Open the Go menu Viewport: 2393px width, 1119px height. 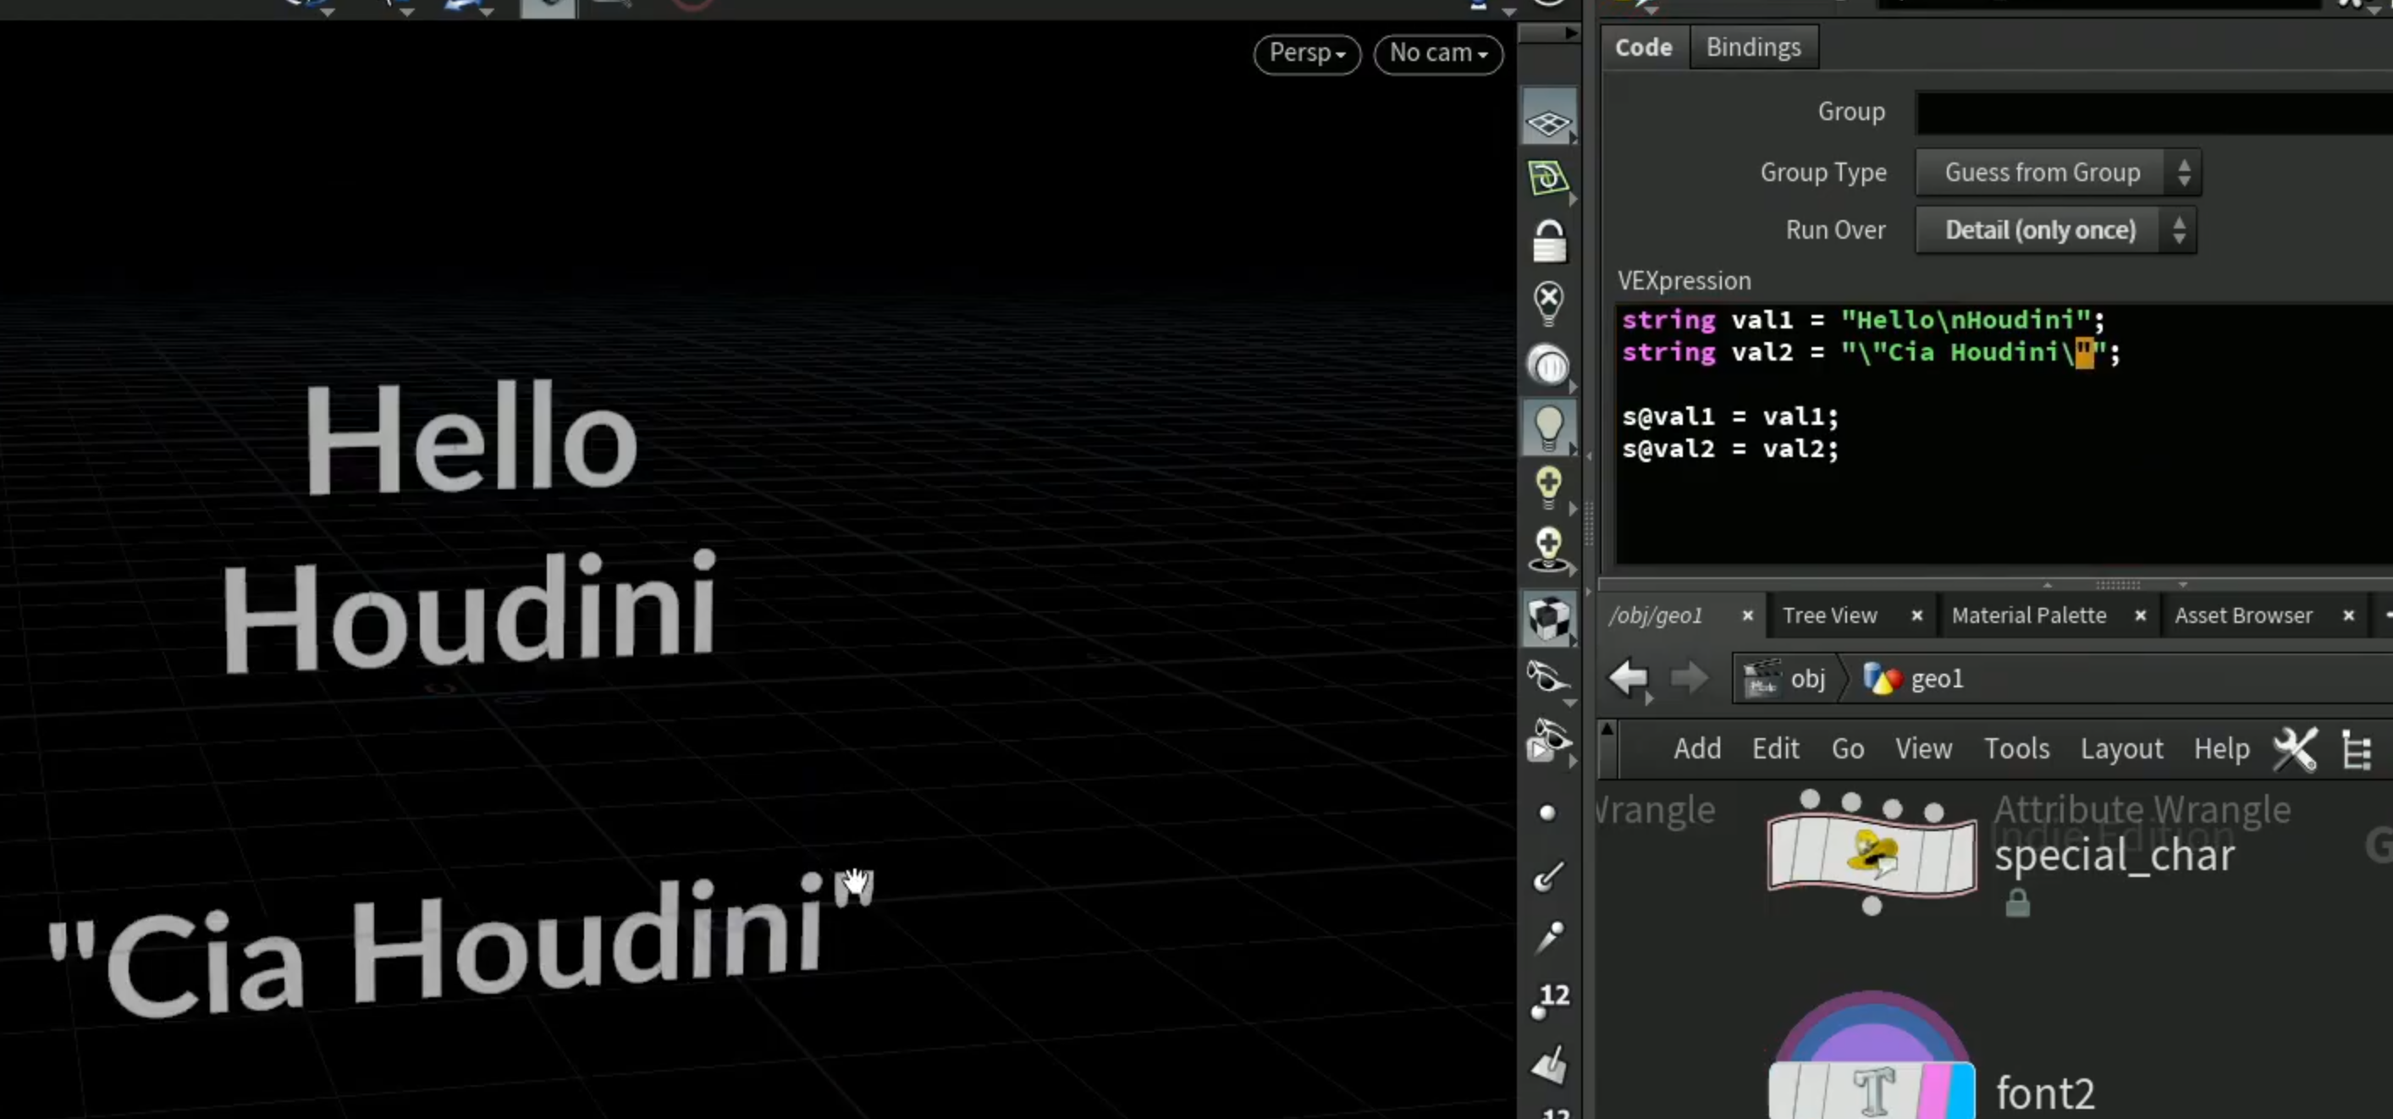tap(1847, 748)
